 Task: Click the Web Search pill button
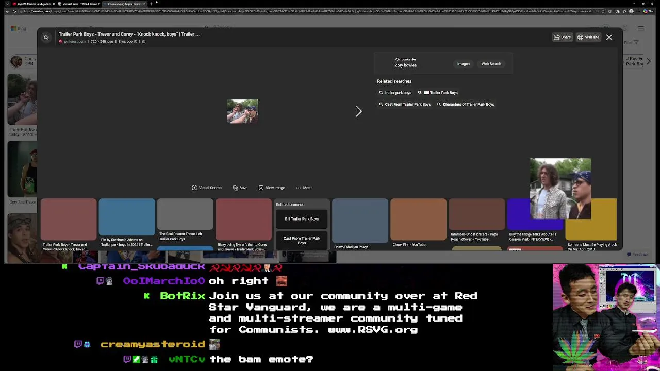[x=491, y=64]
